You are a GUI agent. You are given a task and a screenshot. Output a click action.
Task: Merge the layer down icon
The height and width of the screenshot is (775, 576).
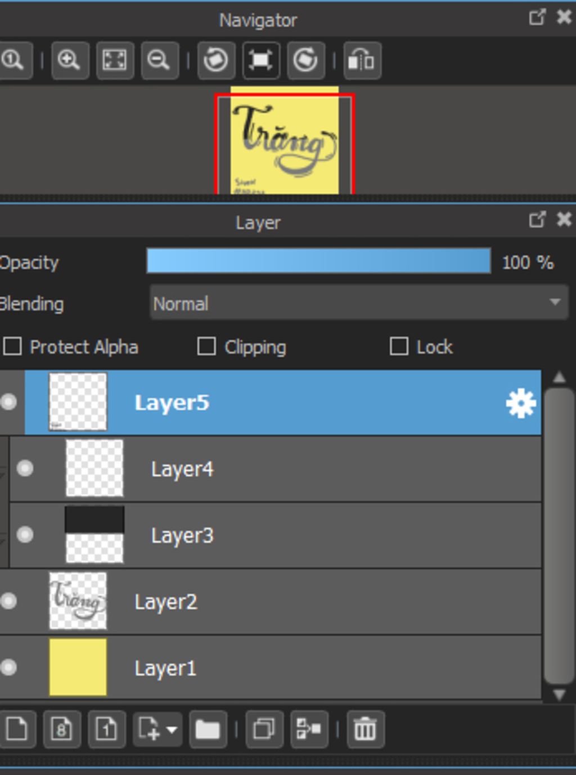(309, 729)
